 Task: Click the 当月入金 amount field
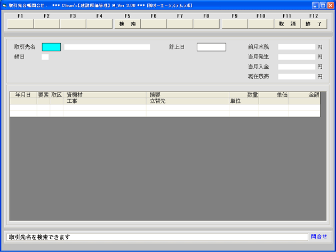pyautogui.click(x=297, y=67)
